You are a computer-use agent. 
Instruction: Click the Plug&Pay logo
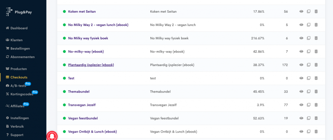click(x=20, y=12)
